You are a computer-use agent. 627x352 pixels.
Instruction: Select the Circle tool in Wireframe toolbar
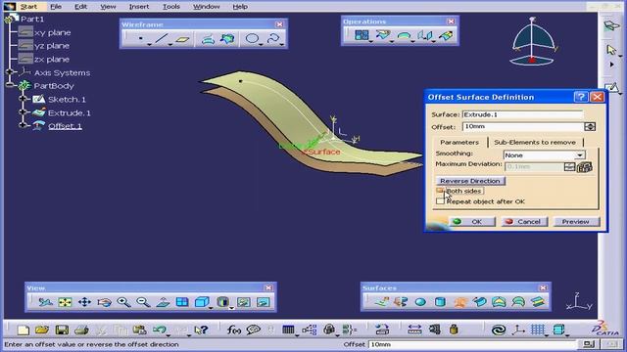[252, 39]
